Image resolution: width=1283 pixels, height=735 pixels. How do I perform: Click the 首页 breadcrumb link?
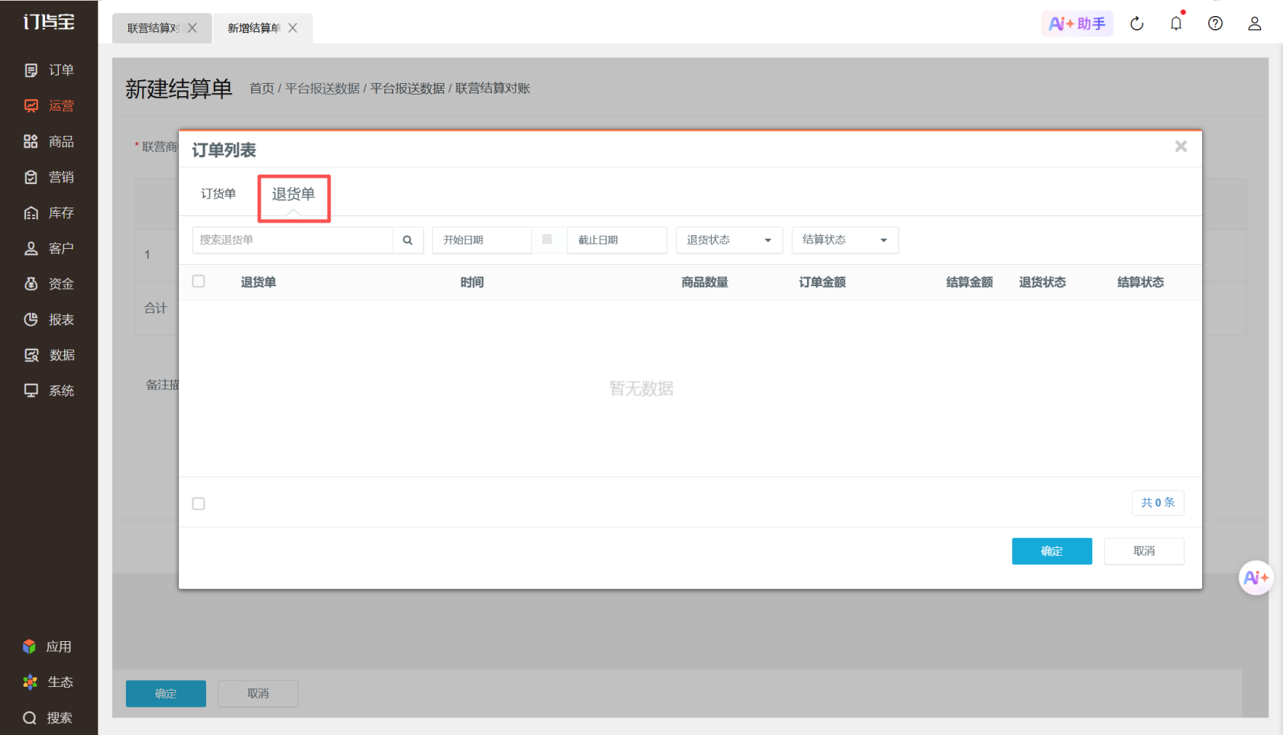(x=261, y=89)
